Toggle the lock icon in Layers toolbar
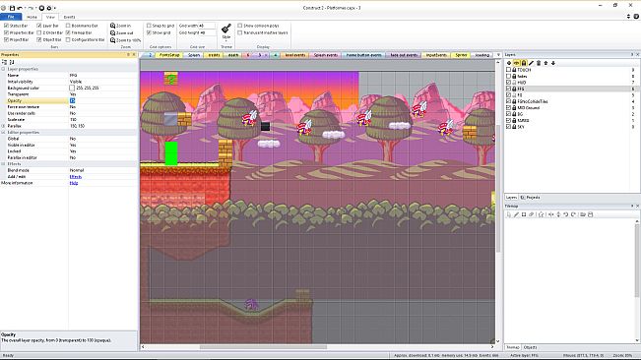 pyautogui.click(x=524, y=63)
